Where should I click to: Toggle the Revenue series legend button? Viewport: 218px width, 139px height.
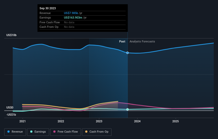[15, 132]
